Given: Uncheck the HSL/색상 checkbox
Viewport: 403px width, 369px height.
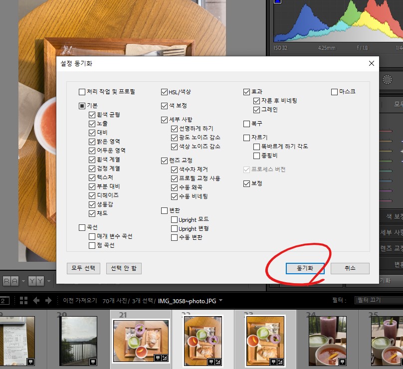Looking at the screenshot, I should coord(164,92).
